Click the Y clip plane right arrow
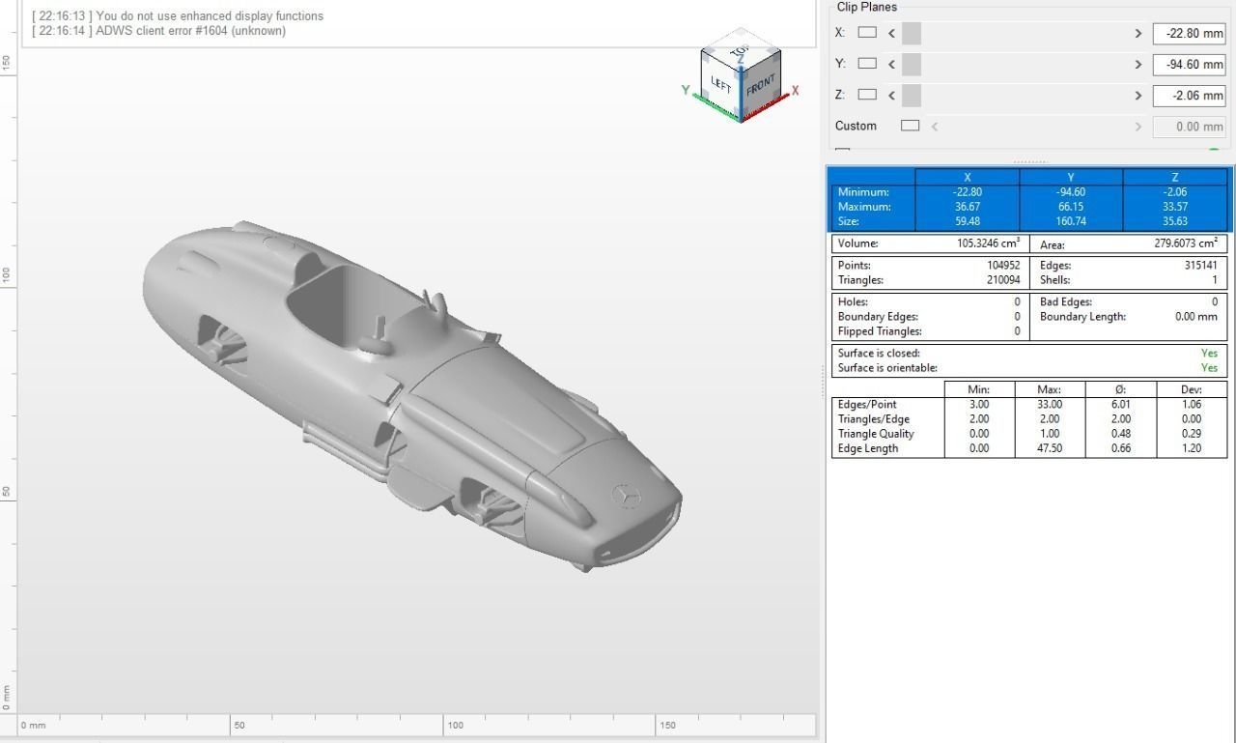1236x743 pixels. [x=1138, y=64]
